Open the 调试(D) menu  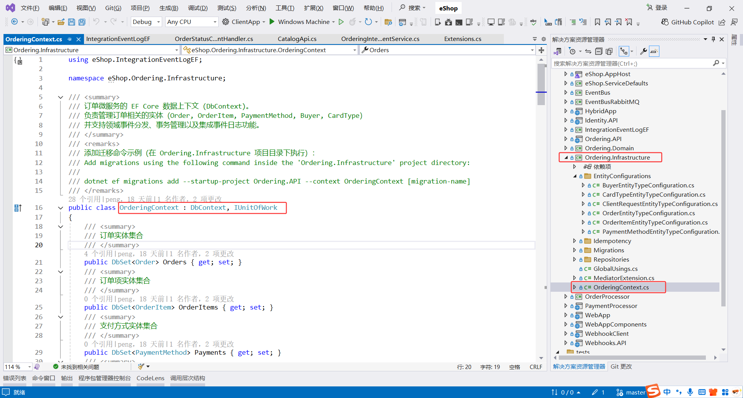tap(198, 8)
